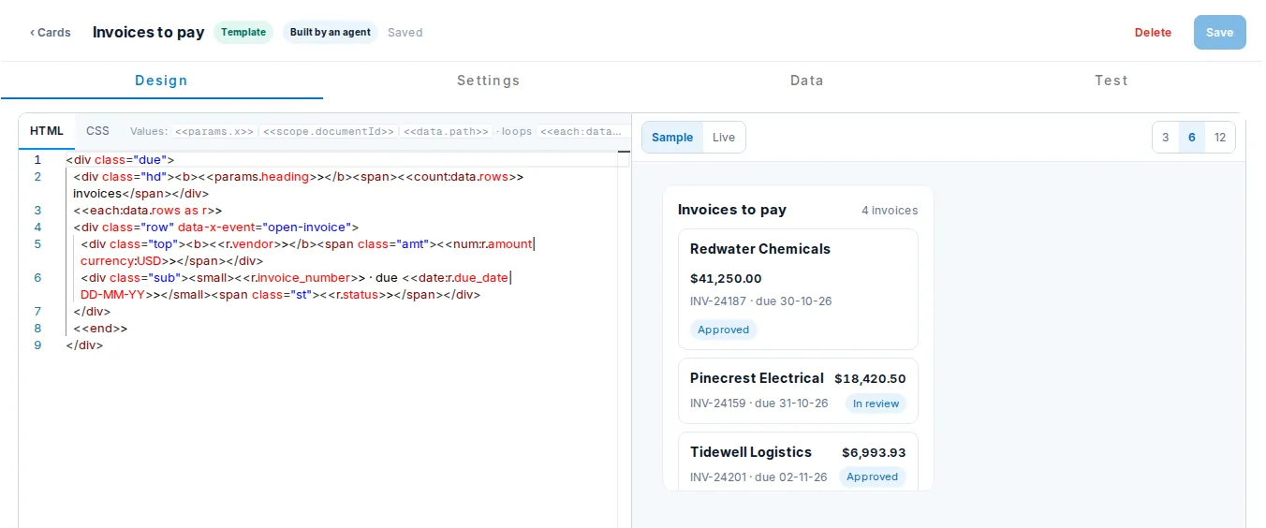Click the $18,420.50 amount
This screenshot has width=1266, height=528.
pyautogui.click(x=870, y=378)
